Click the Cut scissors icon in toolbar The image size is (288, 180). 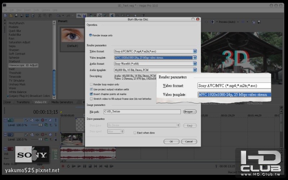[x=40, y=16]
